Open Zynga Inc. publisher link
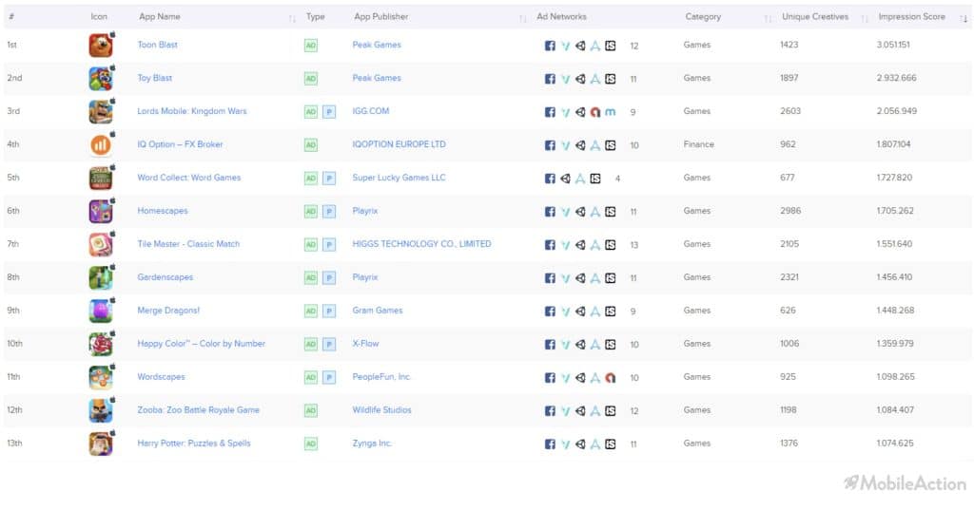The height and width of the screenshot is (510, 974). (372, 443)
